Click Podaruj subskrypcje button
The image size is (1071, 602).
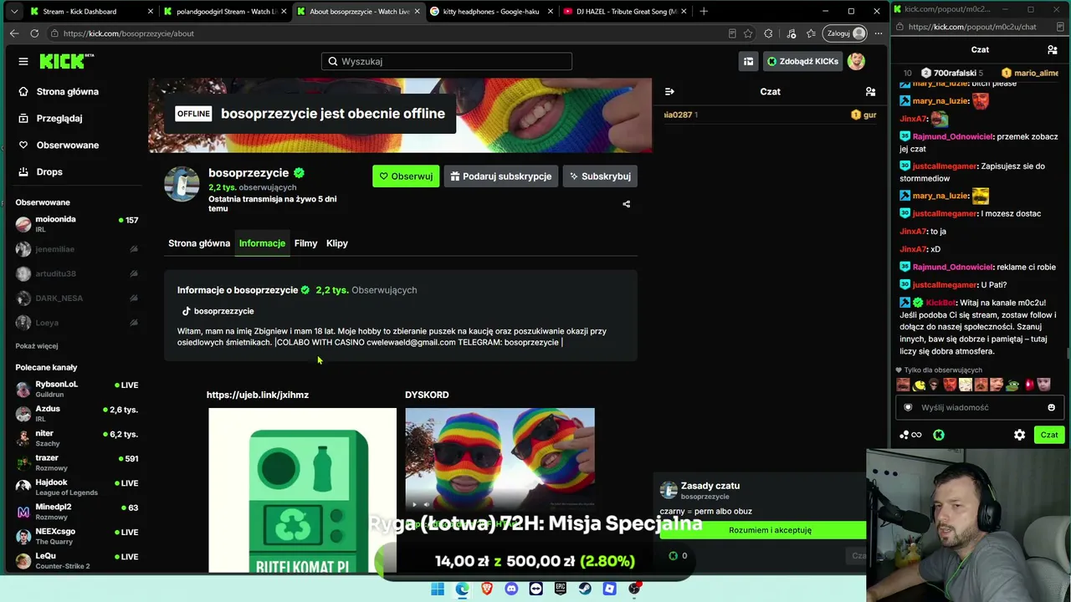pyautogui.click(x=501, y=176)
